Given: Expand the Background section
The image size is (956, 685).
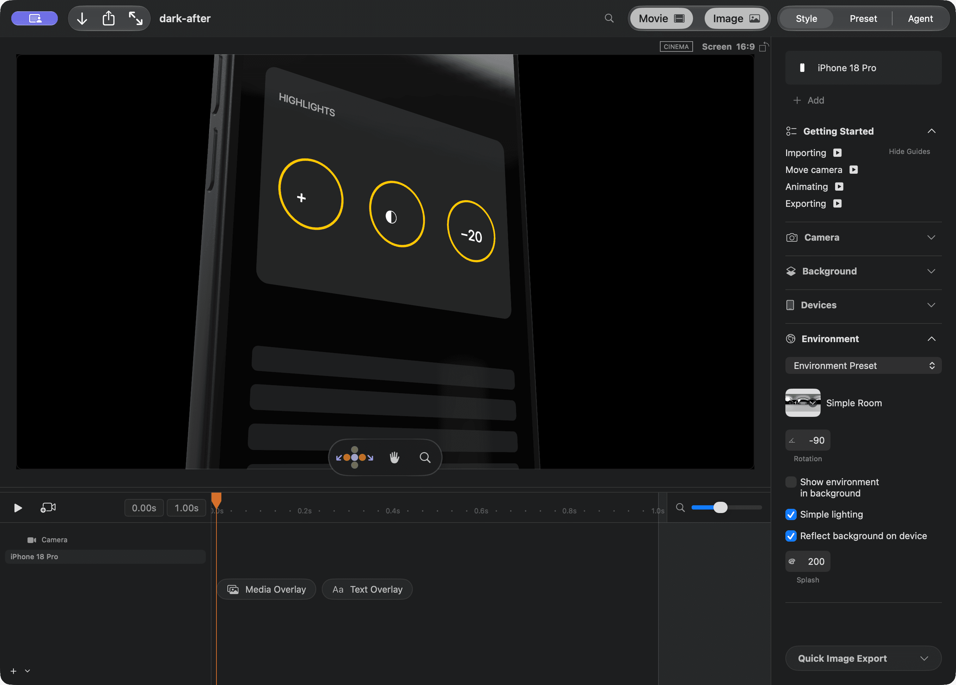Looking at the screenshot, I should click(x=863, y=271).
